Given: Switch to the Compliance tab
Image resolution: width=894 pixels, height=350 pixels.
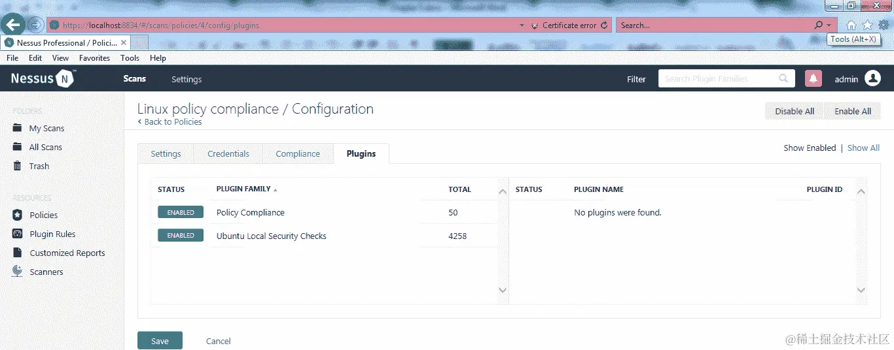Looking at the screenshot, I should point(298,154).
